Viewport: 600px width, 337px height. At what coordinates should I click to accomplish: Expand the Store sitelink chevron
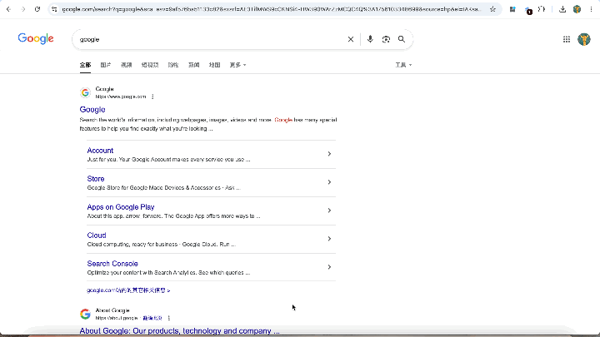coord(329,182)
